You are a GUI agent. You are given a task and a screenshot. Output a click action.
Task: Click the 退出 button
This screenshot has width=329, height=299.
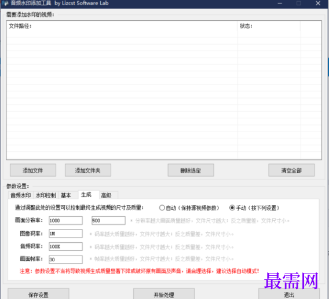pyautogui.click(x=289, y=294)
